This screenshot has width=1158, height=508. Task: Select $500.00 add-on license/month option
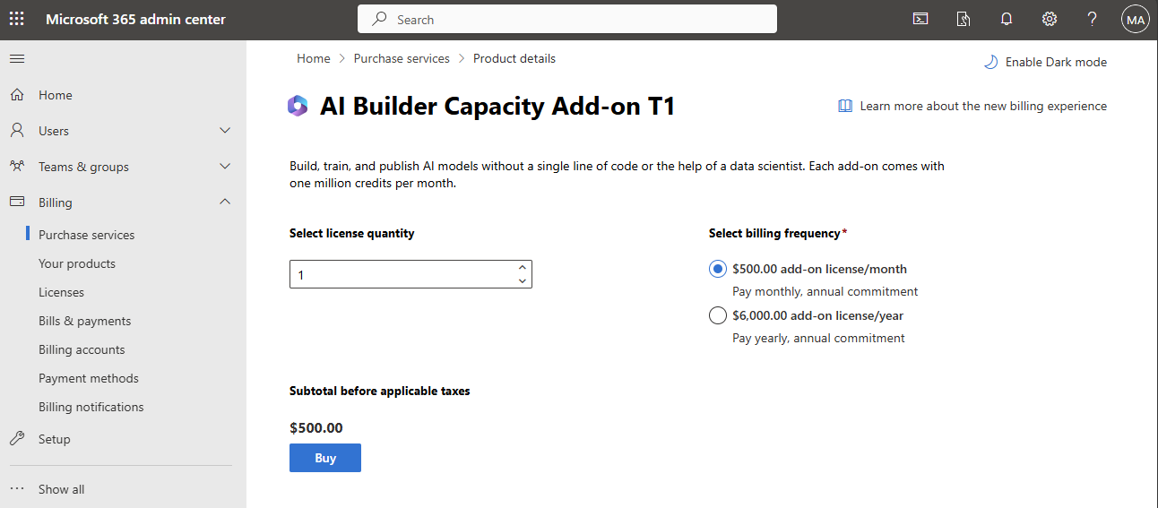pos(718,269)
